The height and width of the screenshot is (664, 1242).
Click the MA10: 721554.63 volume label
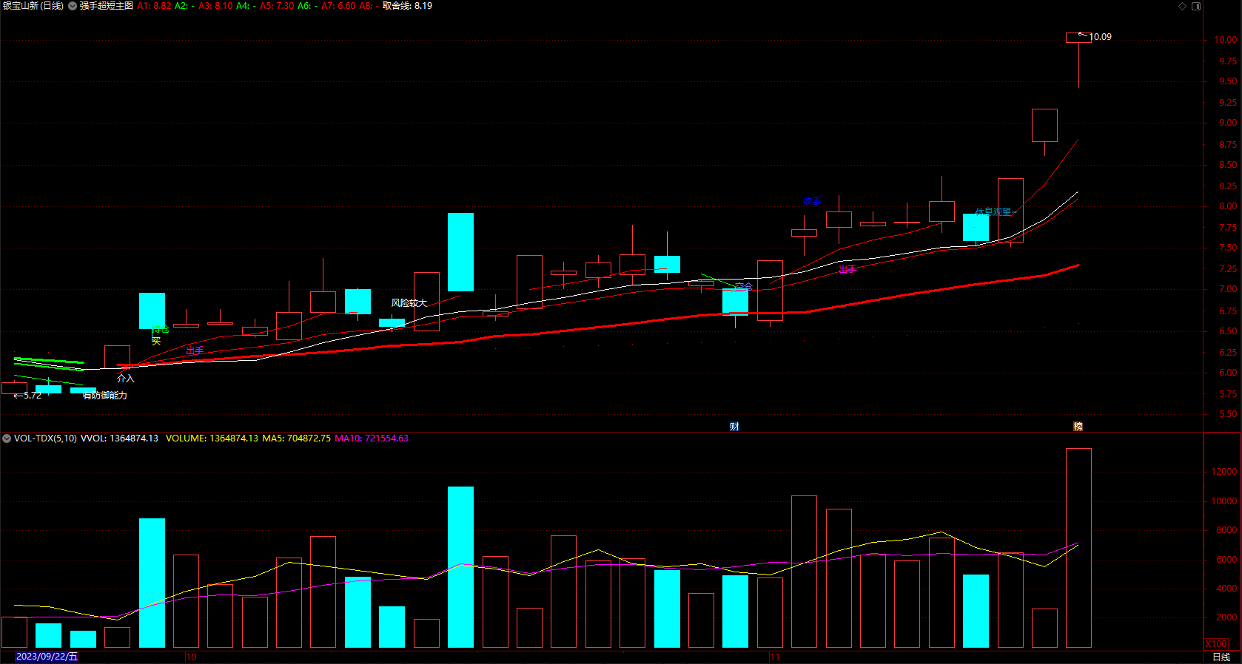pos(372,438)
